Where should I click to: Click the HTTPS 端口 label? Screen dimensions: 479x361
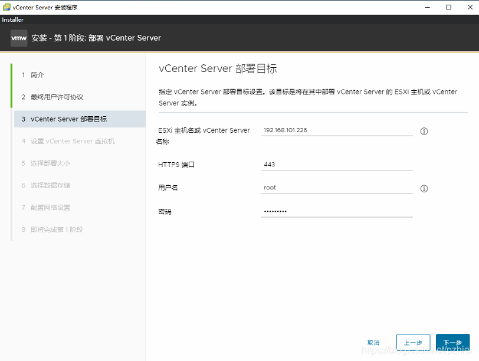(176, 165)
